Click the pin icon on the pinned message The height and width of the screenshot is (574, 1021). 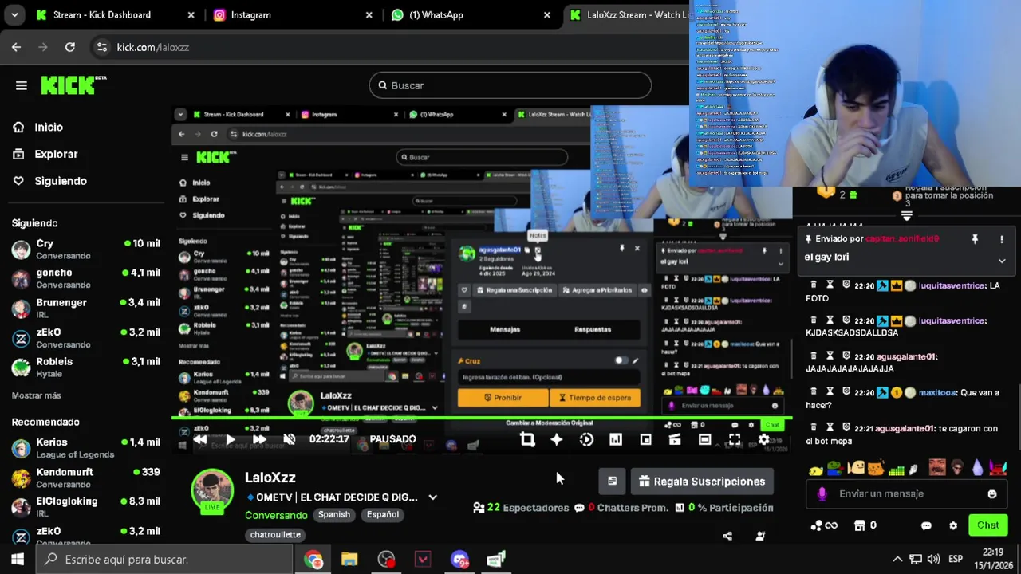click(x=975, y=239)
